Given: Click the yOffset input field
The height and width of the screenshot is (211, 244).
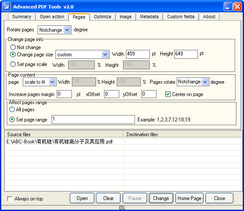Looking at the screenshot, I should click(149, 94).
